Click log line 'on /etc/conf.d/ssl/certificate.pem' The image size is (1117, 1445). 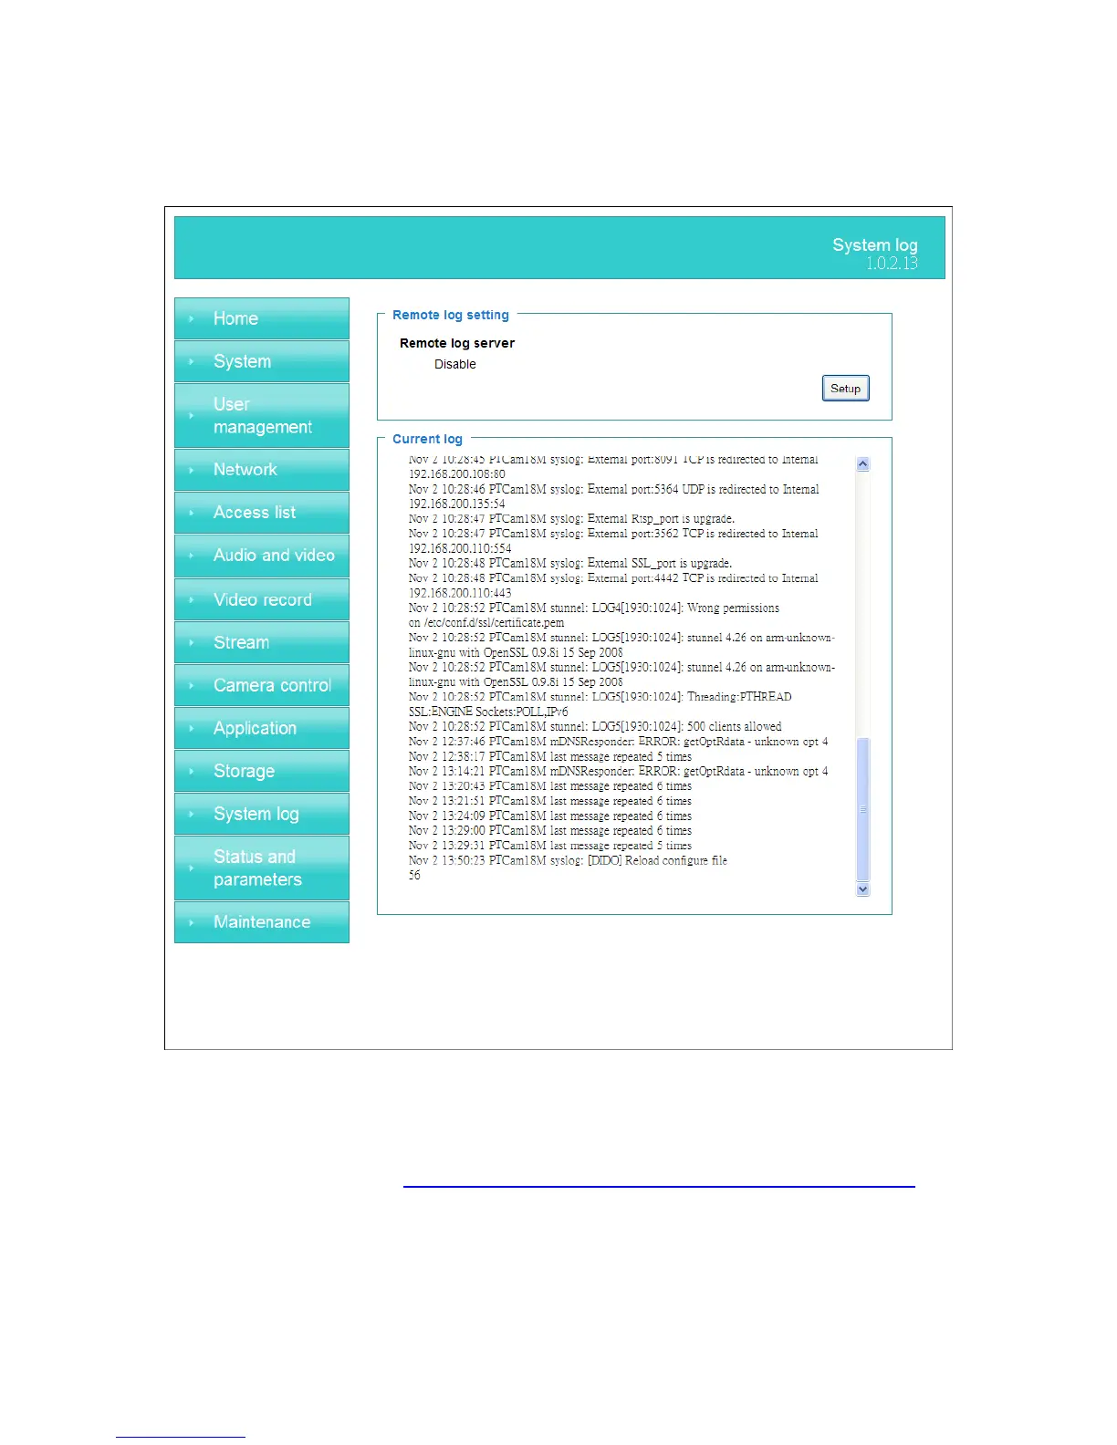486,623
